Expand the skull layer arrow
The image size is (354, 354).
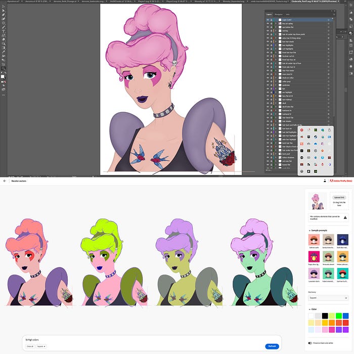(x=276, y=103)
